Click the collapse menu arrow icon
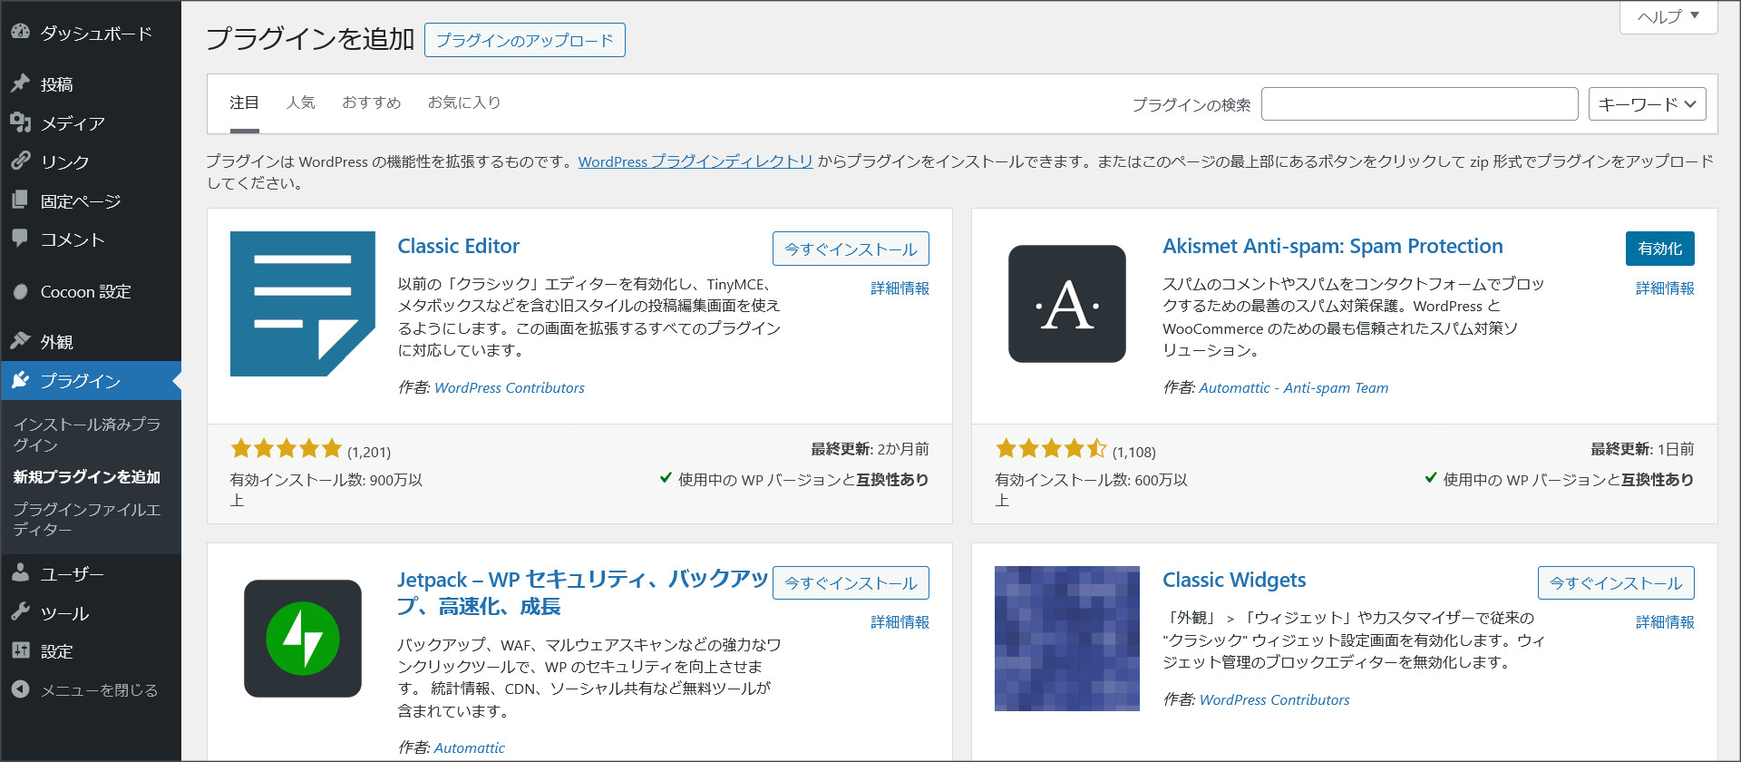 (20, 689)
